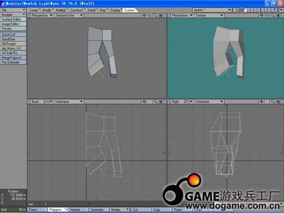Click the maximize icon in the Textured Wire viewport
The width and height of the screenshot is (284, 213).
tap(161, 15)
